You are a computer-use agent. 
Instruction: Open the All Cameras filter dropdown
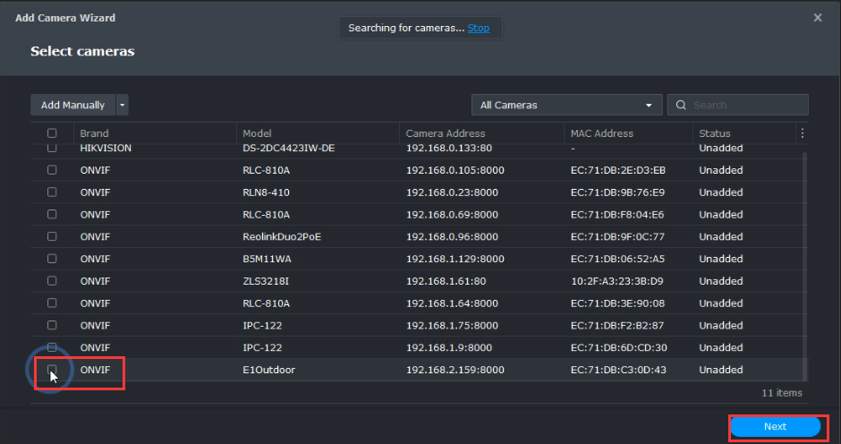tap(566, 106)
